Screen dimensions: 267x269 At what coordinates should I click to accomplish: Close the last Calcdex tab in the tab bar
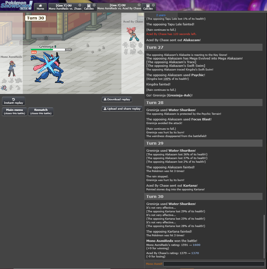tap(153, 5)
